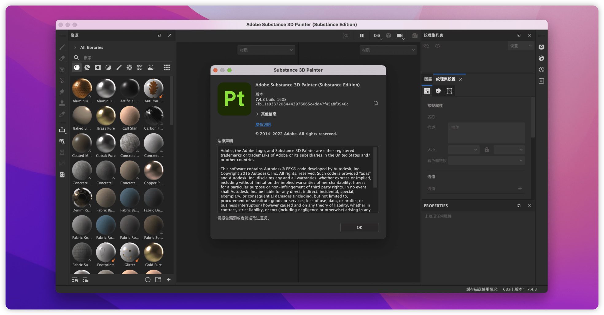This screenshot has height=315, width=604.
Task: Switch to the 图层 tab
Action: tap(428, 79)
